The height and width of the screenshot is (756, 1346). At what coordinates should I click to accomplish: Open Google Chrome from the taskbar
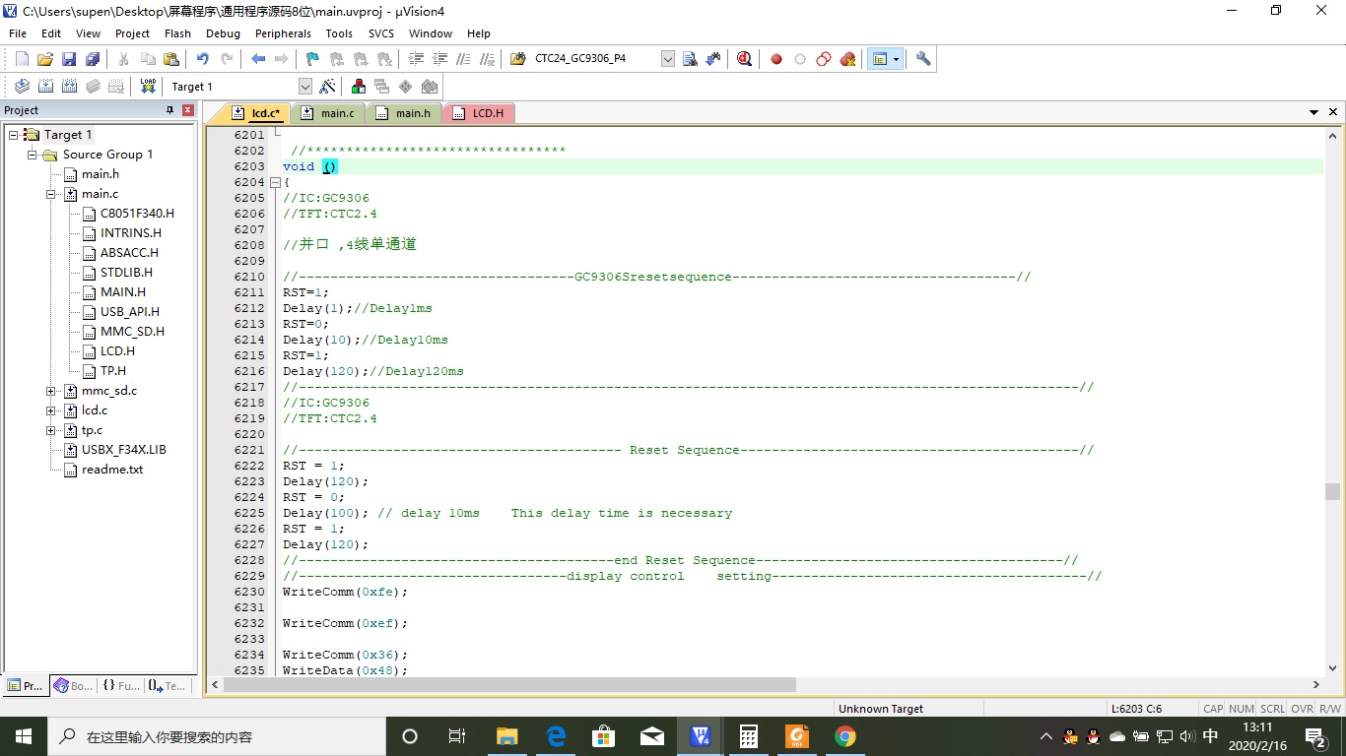pos(844,736)
